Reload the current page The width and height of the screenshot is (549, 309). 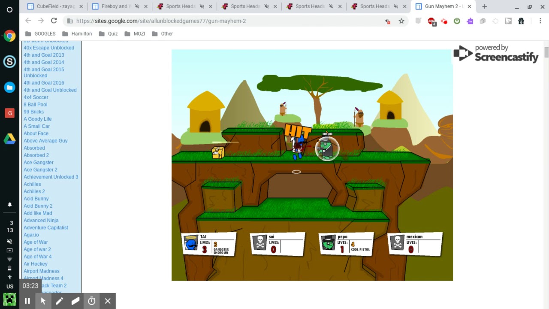pyautogui.click(x=54, y=21)
